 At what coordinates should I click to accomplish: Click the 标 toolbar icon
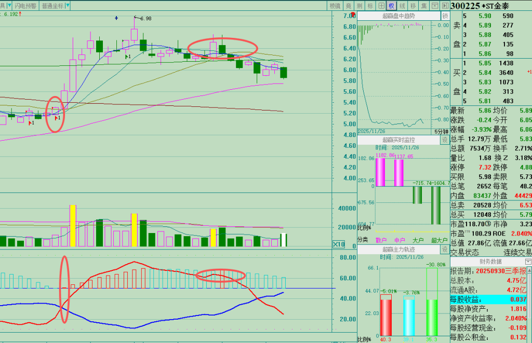[370, 6]
